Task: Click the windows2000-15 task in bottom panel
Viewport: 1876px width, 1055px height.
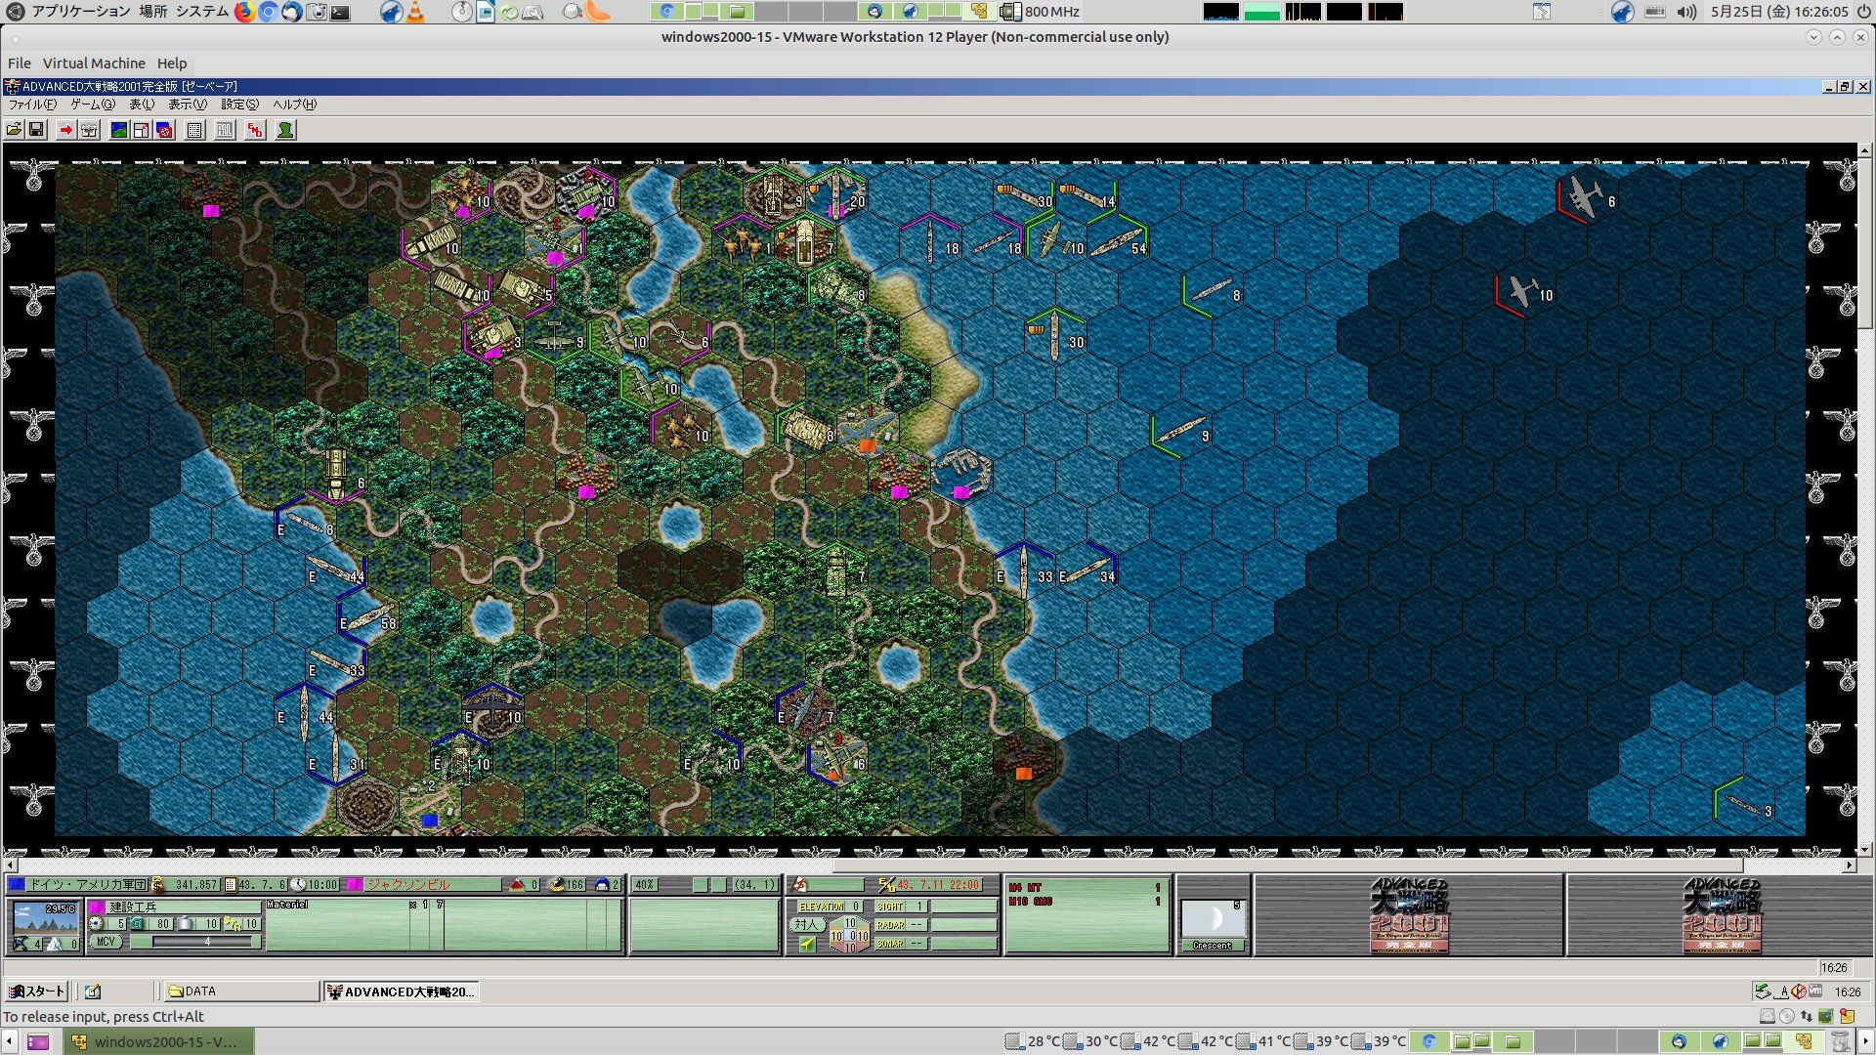Action: [158, 1041]
